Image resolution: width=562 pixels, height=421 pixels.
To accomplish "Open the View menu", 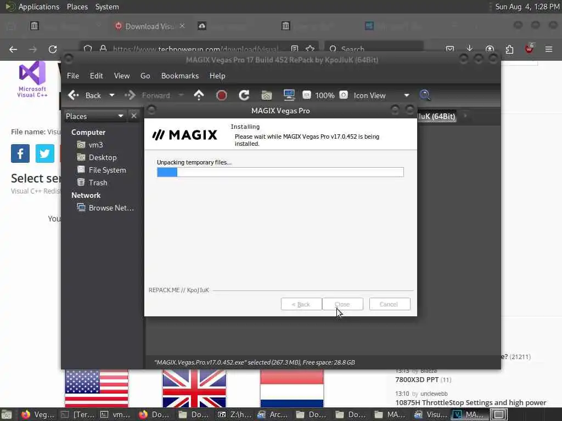I will coord(122,76).
